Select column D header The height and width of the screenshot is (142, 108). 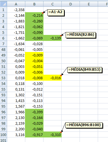point(71,4)
